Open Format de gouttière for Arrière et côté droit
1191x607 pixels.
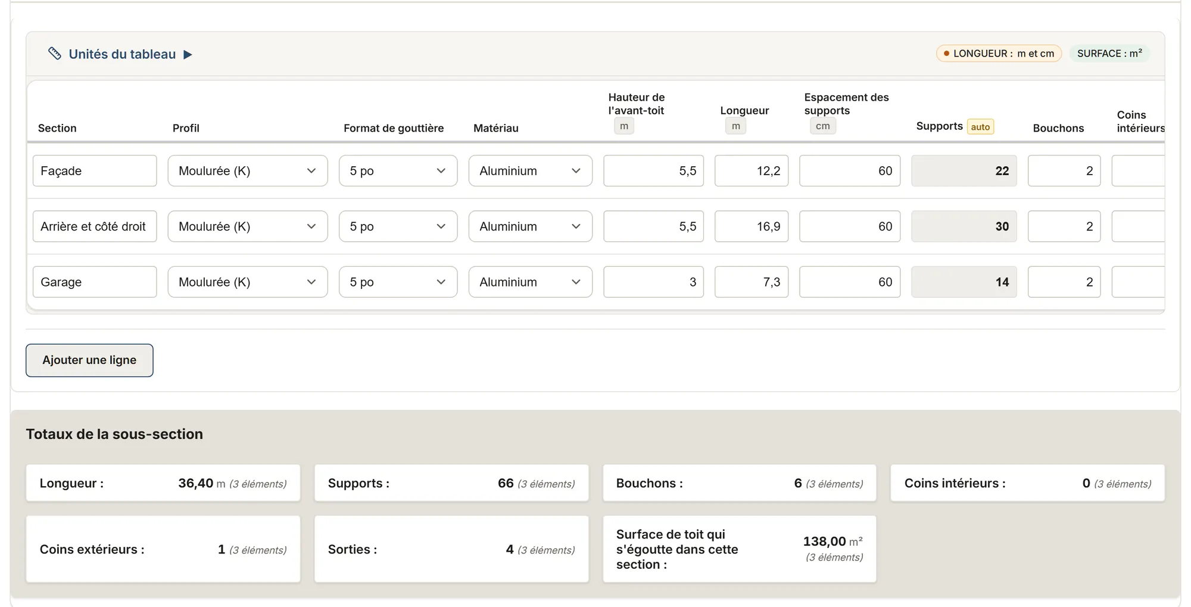pos(398,226)
